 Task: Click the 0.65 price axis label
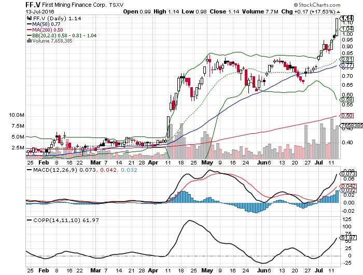347,85
